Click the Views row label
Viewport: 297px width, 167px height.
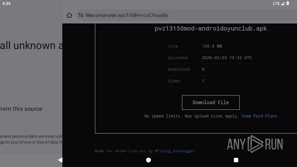coord(174,81)
